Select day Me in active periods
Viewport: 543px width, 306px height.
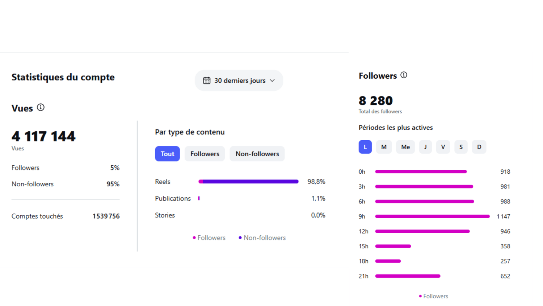(x=405, y=147)
